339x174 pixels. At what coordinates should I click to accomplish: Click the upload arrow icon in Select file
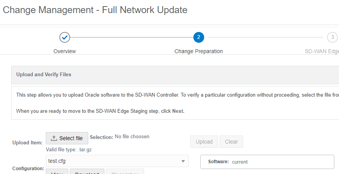coord(54,138)
